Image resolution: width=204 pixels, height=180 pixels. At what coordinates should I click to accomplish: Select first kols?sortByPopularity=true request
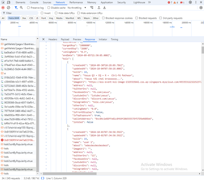tap(18, 144)
